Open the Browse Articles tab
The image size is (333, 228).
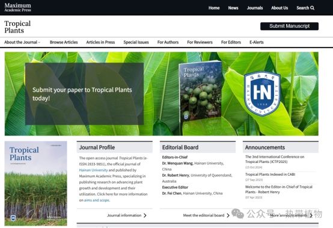pos(64,42)
